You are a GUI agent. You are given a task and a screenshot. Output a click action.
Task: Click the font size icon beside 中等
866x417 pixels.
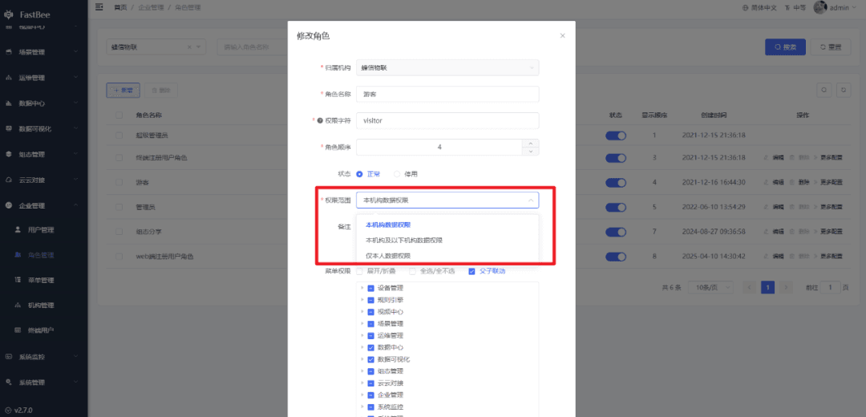[x=787, y=8]
